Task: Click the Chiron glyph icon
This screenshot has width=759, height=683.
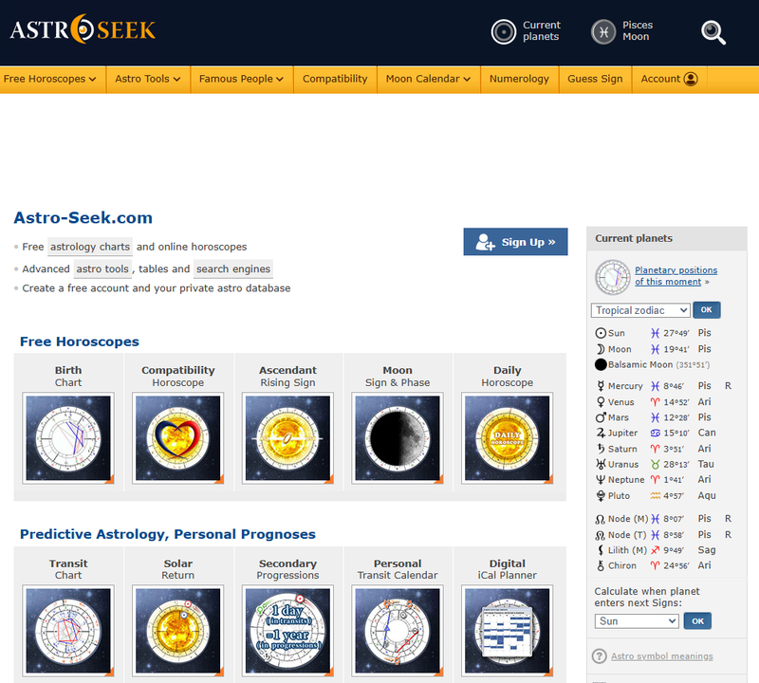Action: coord(601,565)
